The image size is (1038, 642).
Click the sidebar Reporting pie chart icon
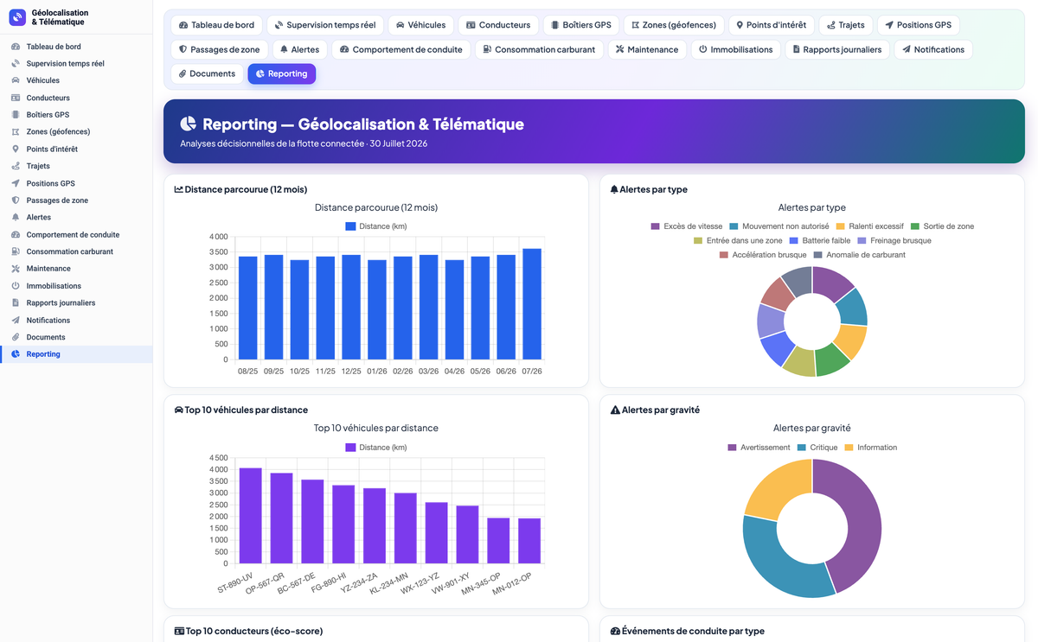click(x=16, y=354)
